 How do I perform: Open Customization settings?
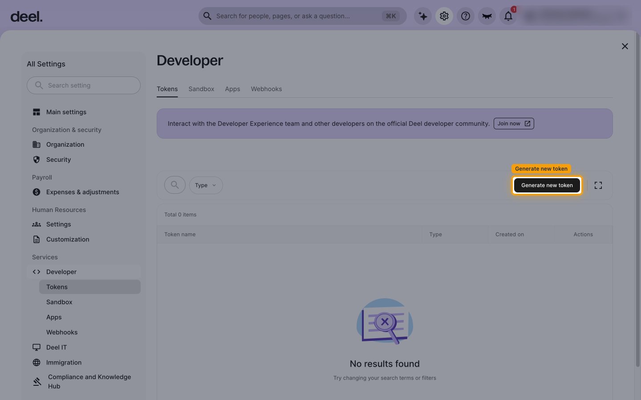tap(84, 239)
